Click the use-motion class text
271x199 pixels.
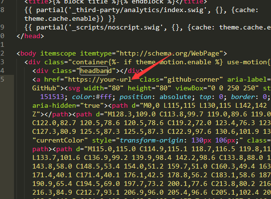click(247, 62)
